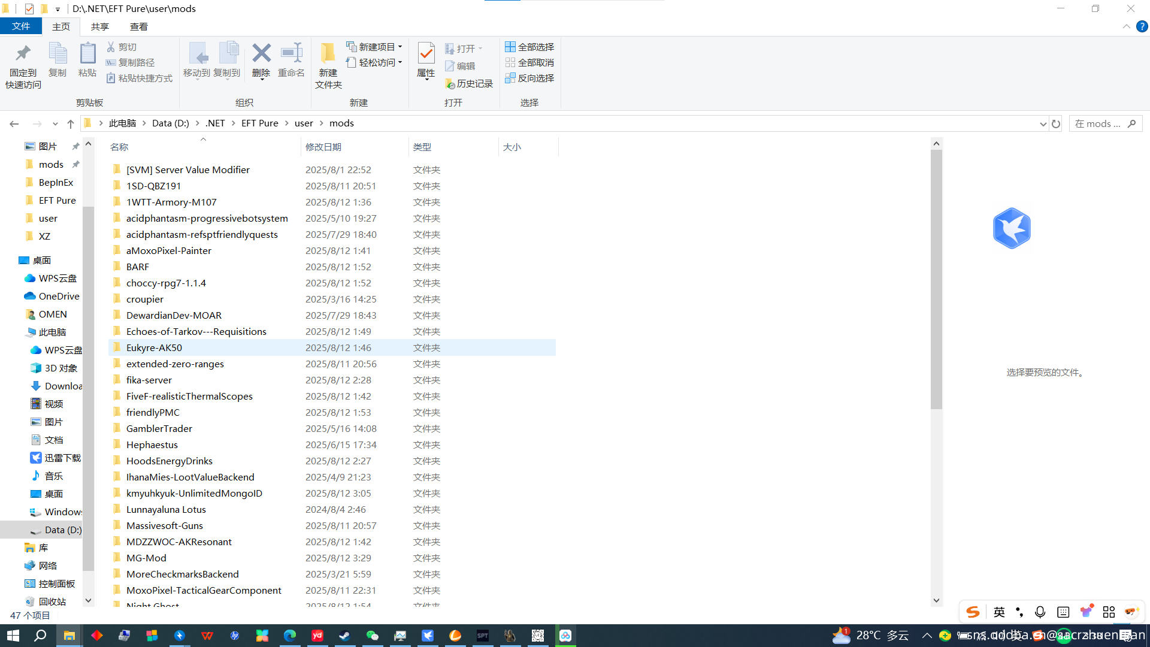Open Steam from the taskbar
Viewport: 1150px width, 647px height.
pos(344,636)
